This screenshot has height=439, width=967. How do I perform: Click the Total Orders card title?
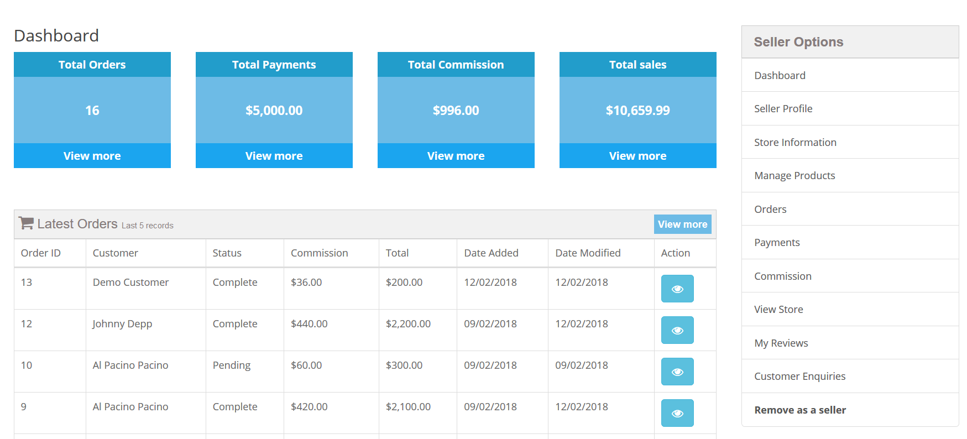[92, 65]
